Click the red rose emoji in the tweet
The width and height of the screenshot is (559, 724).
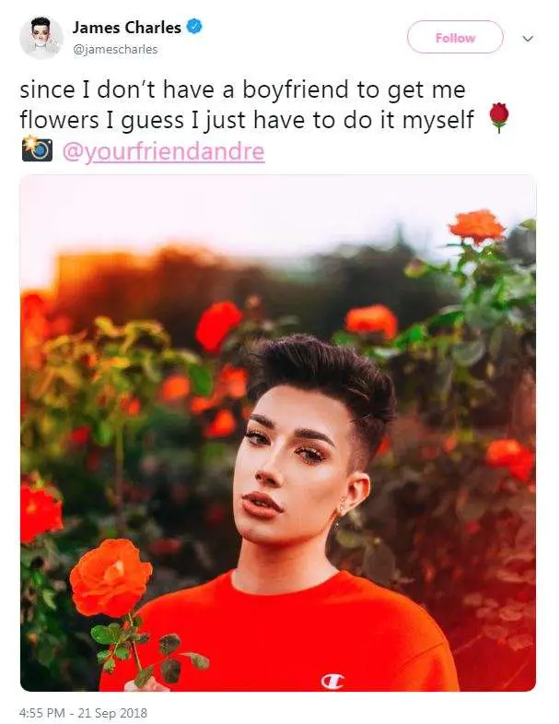(x=498, y=118)
